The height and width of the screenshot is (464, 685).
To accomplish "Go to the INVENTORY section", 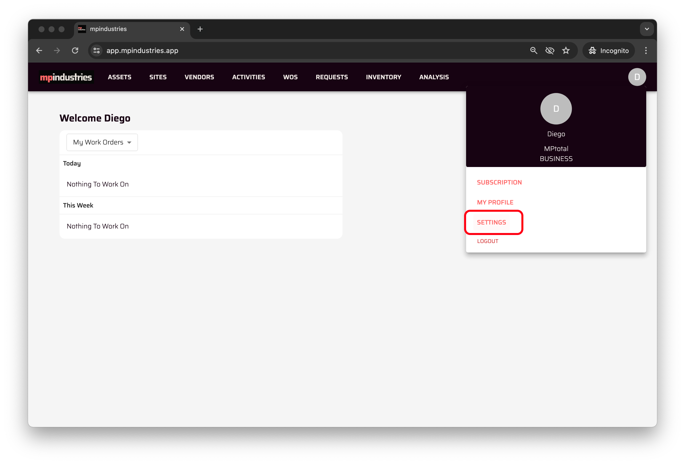I will (383, 77).
